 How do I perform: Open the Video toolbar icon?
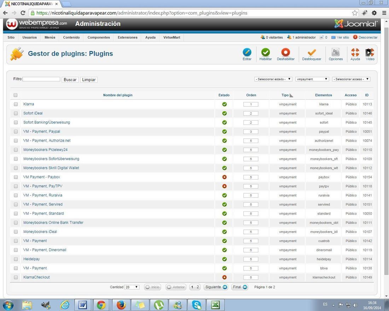click(370, 52)
